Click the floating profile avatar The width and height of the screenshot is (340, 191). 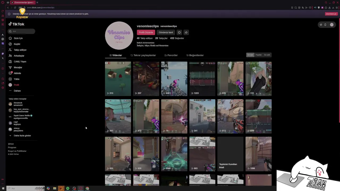332,25
